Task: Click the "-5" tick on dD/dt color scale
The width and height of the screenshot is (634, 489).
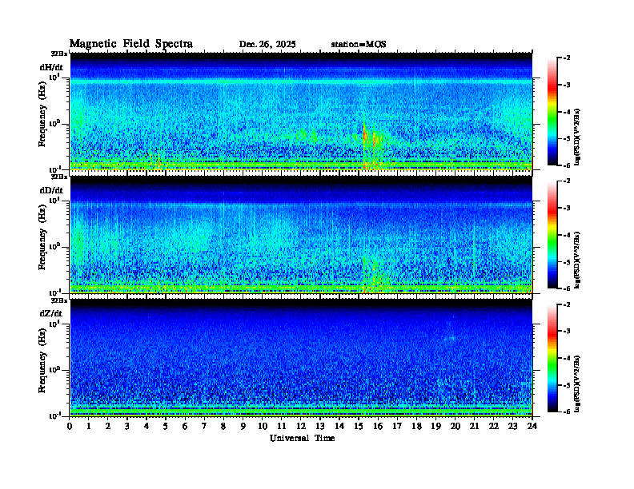Action: coord(567,262)
